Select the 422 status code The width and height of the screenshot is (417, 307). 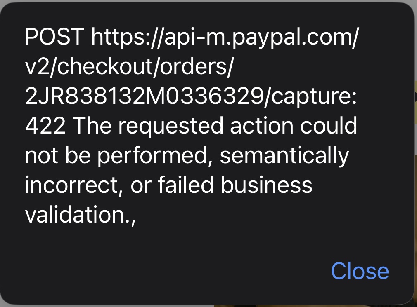(45, 126)
